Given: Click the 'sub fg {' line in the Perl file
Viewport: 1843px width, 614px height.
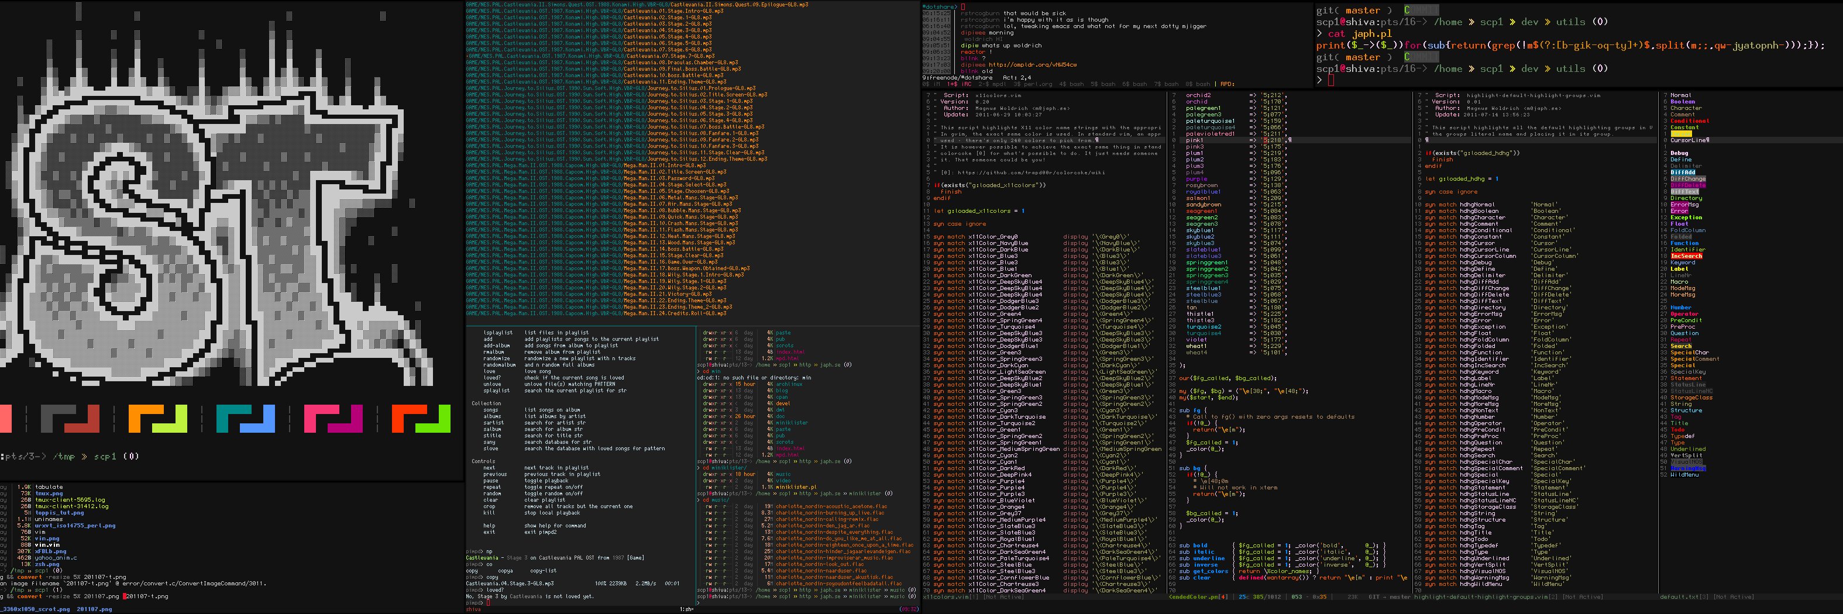Looking at the screenshot, I should (x=1194, y=409).
